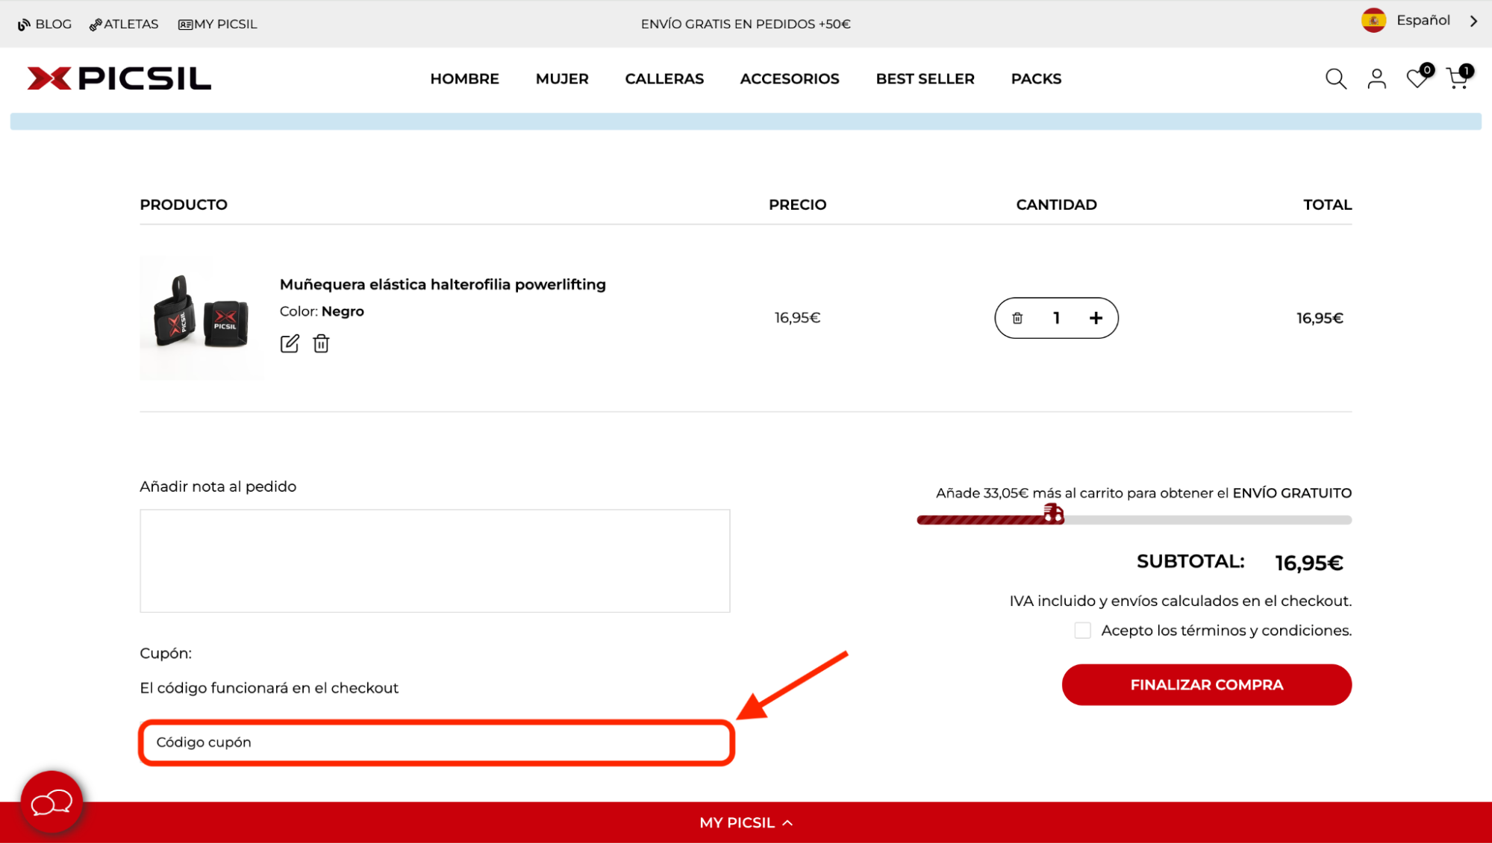Click the ENVÍO GRATUITO text
The image size is (1492, 844).
click(1292, 493)
